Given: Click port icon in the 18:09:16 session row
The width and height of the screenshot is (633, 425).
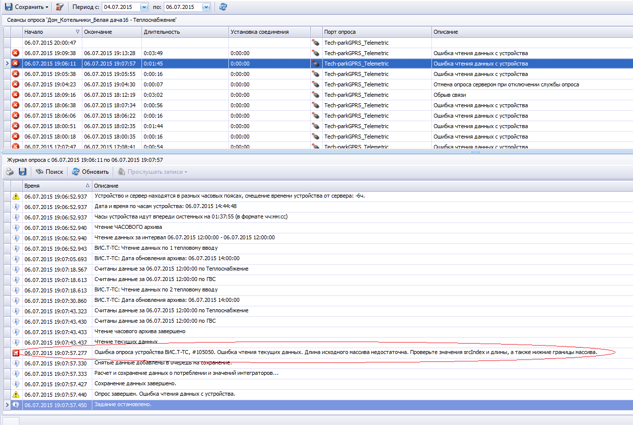Looking at the screenshot, I should point(315,95).
